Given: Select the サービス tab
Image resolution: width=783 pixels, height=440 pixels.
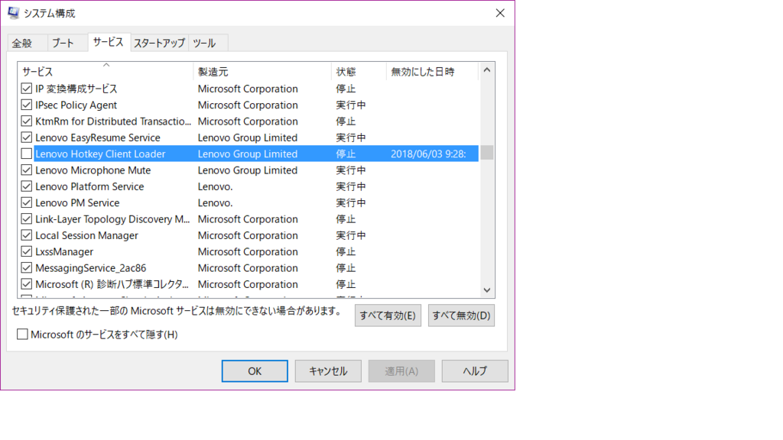Looking at the screenshot, I should click(109, 42).
